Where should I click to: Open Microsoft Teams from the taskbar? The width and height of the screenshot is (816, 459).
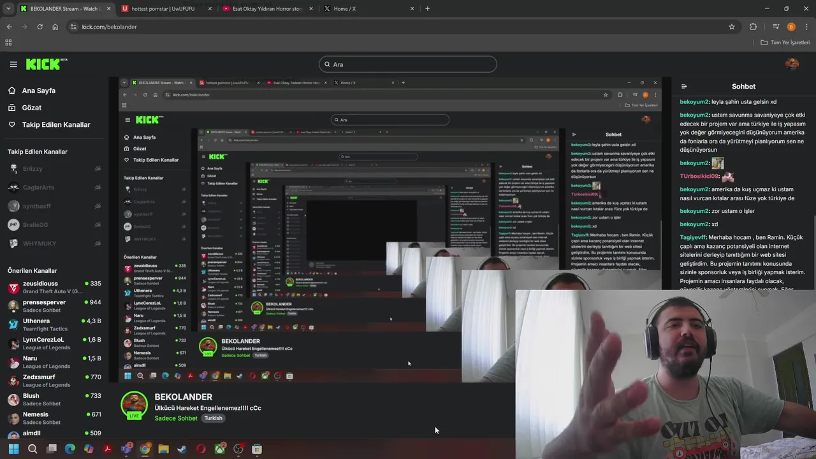(126, 449)
